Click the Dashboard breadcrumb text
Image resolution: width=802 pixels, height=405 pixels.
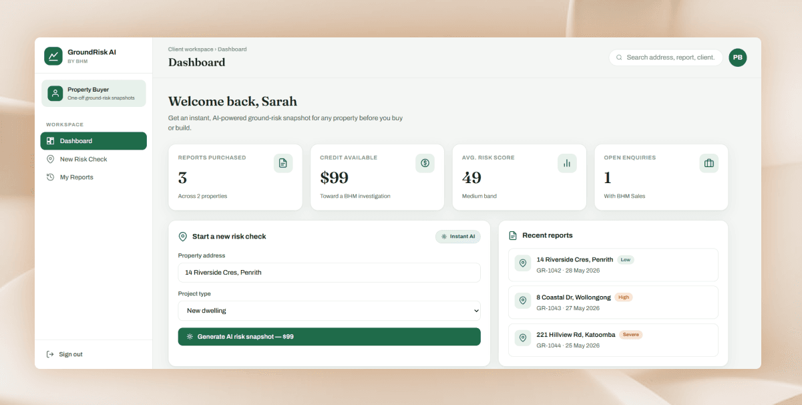(x=232, y=49)
